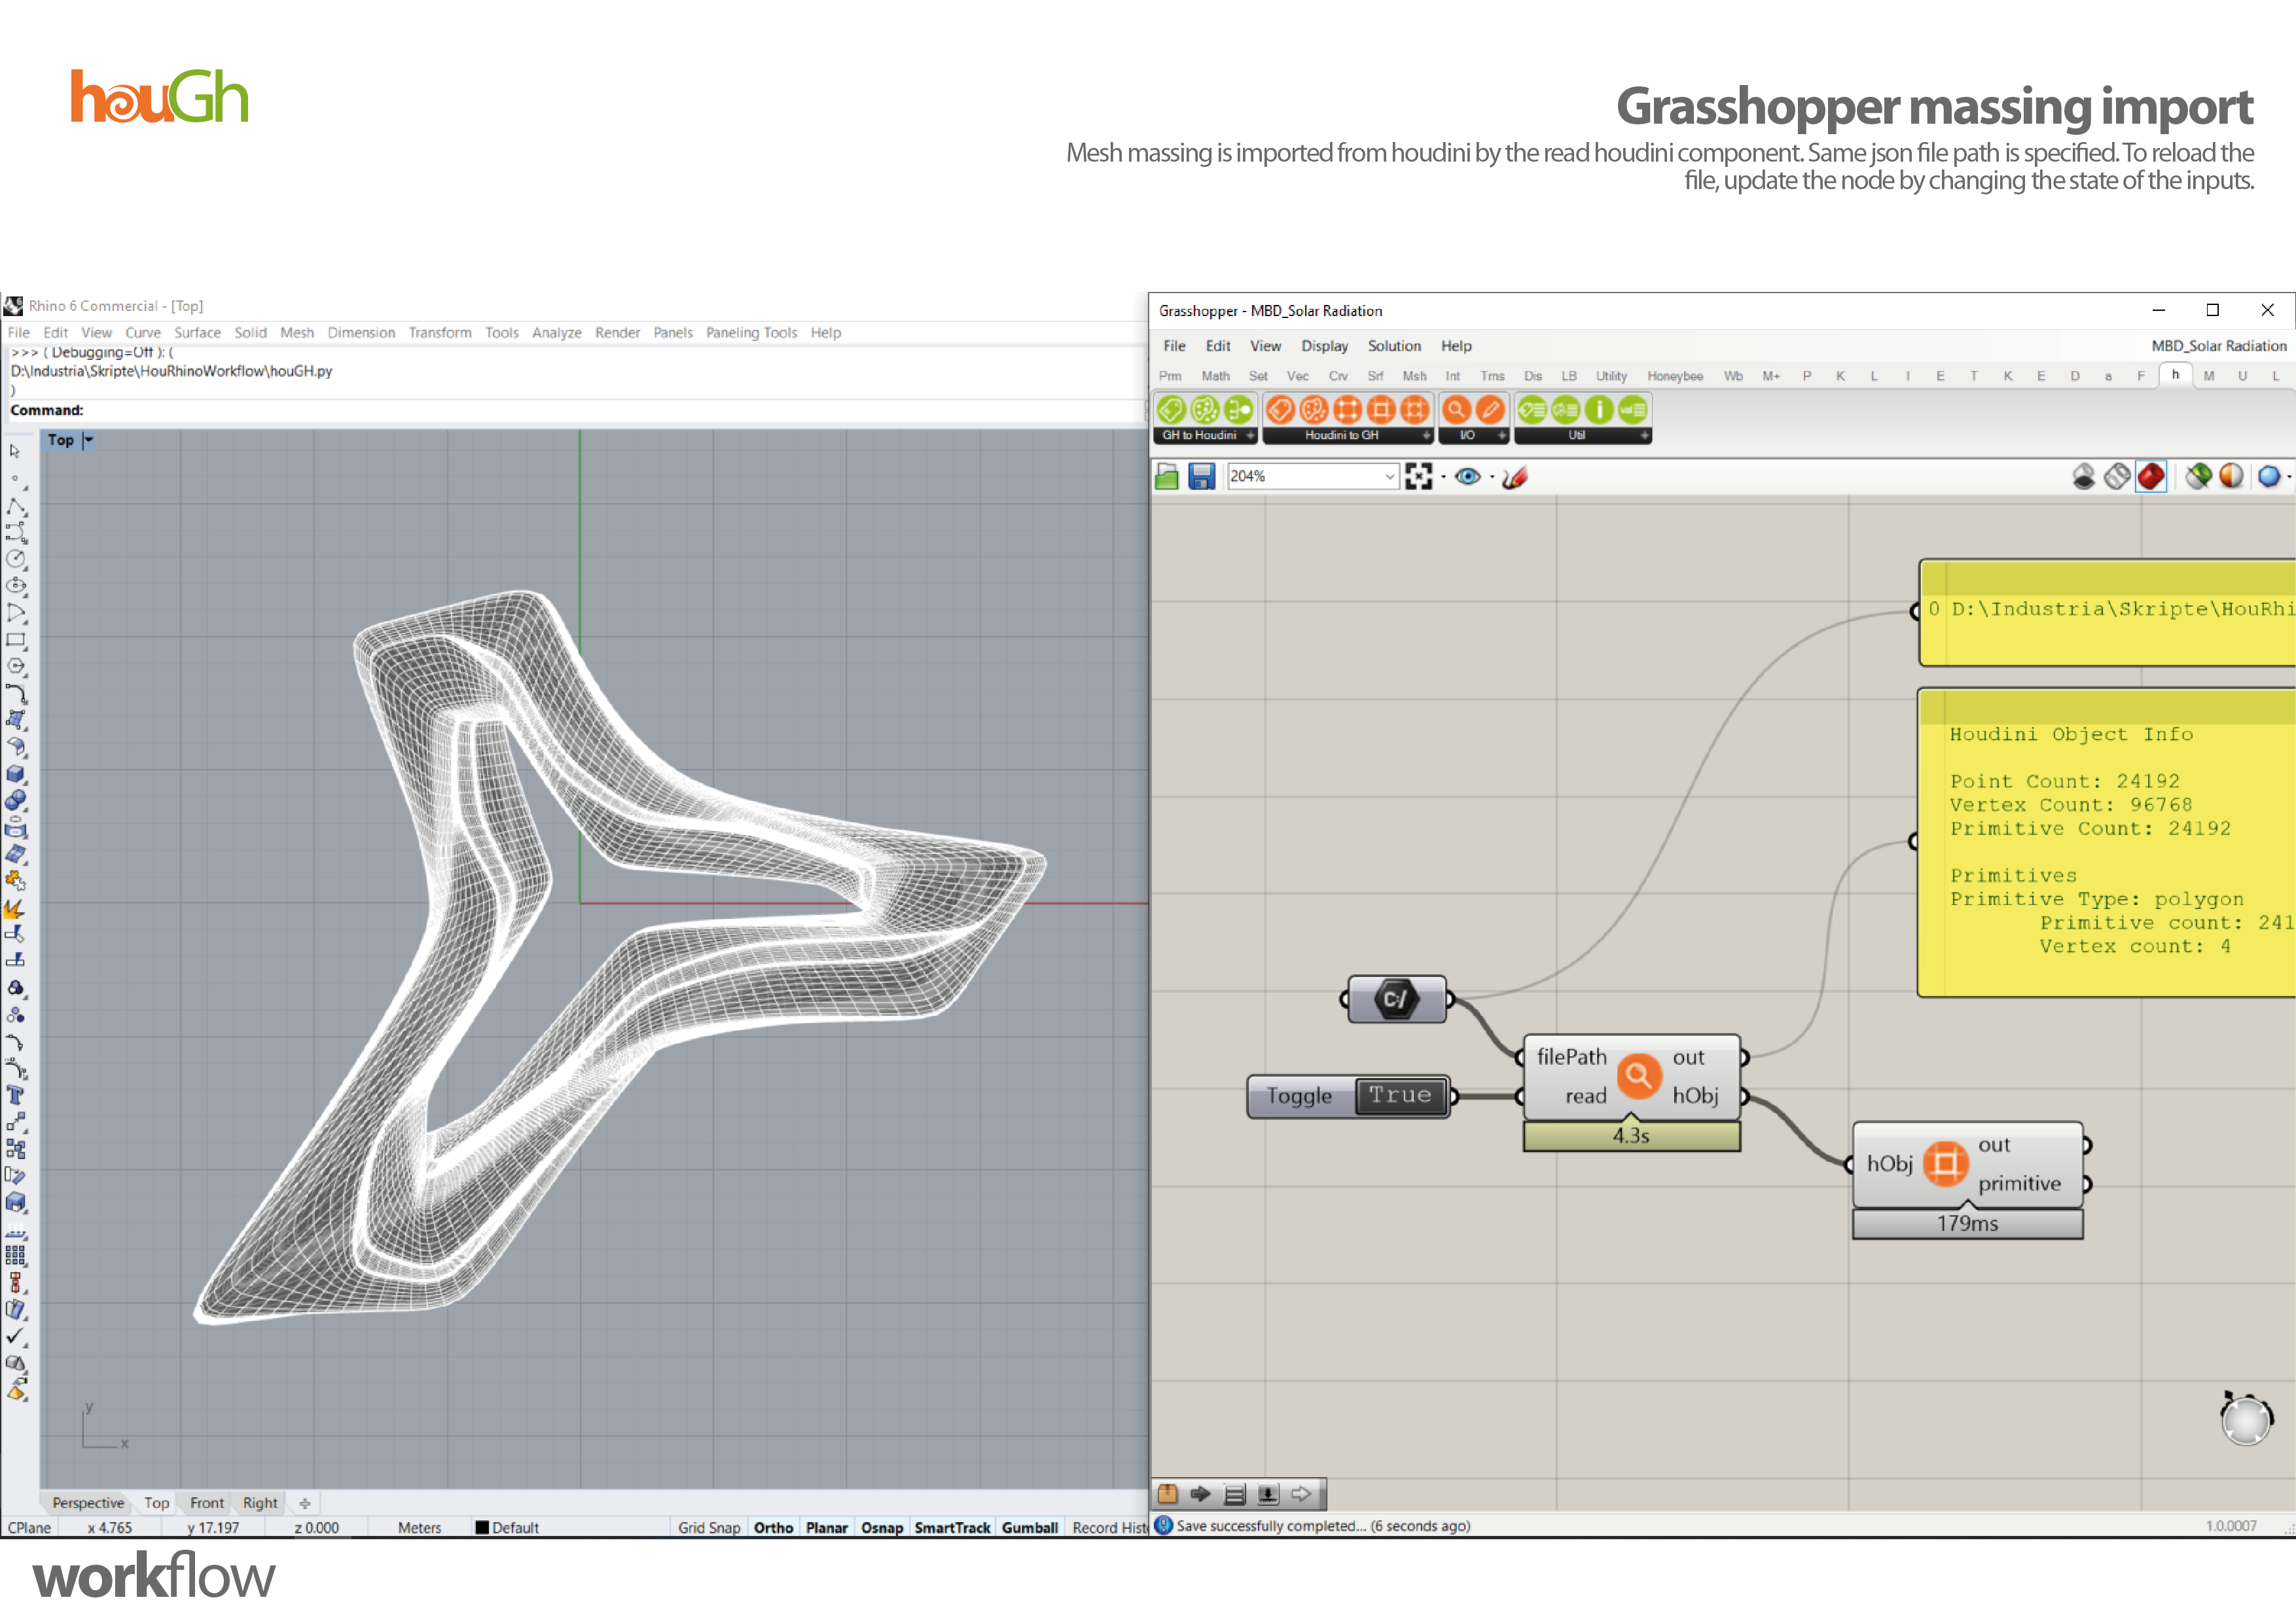Click the orange magnifier Read icon in I/O panel
The width and height of the screenshot is (2296, 1623).
(x=1457, y=409)
